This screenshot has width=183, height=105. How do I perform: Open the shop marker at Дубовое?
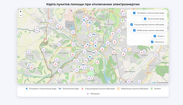[89, 78]
